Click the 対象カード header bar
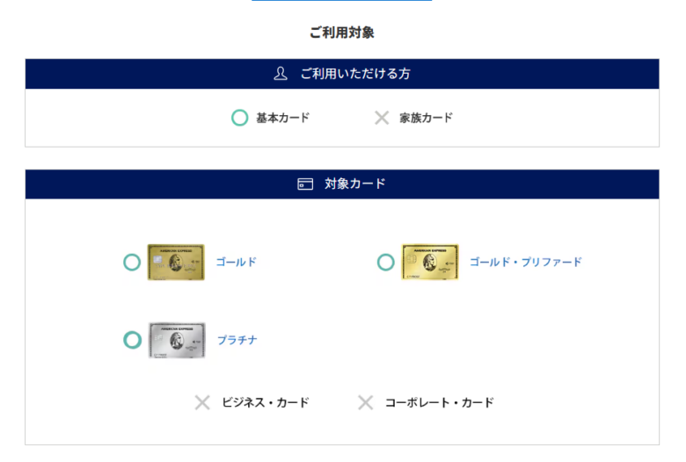This screenshot has width=686, height=462. pyautogui.click(x=342, y=184)
